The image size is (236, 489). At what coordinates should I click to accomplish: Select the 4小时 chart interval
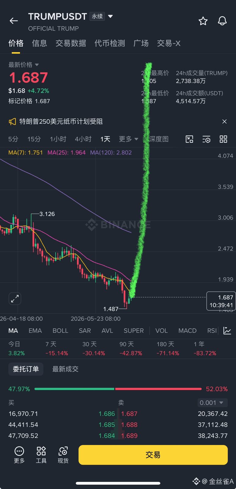83,139
